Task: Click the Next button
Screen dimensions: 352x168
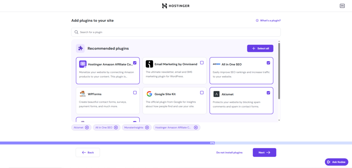Action: [x=264, y=152]
